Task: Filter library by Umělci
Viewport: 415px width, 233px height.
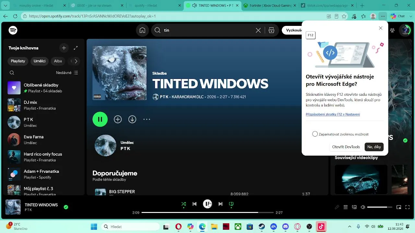Action: (40, 61)
